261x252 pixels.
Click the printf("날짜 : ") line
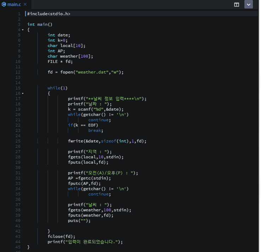tap(90, 104)
